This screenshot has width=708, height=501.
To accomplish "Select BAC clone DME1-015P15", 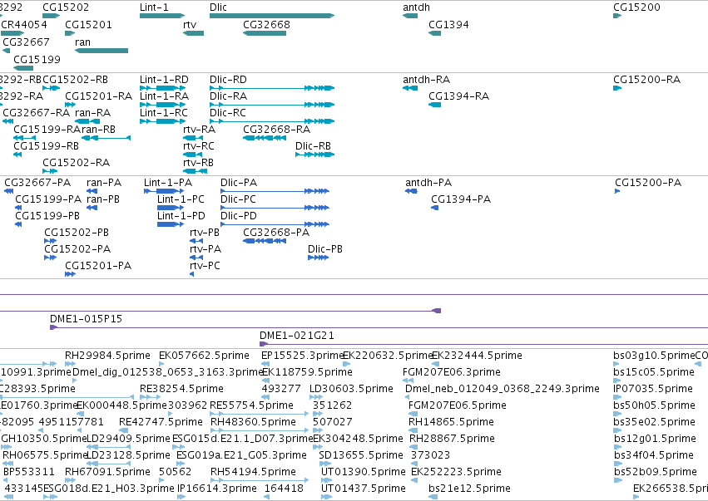I will [x=87, y=319].
